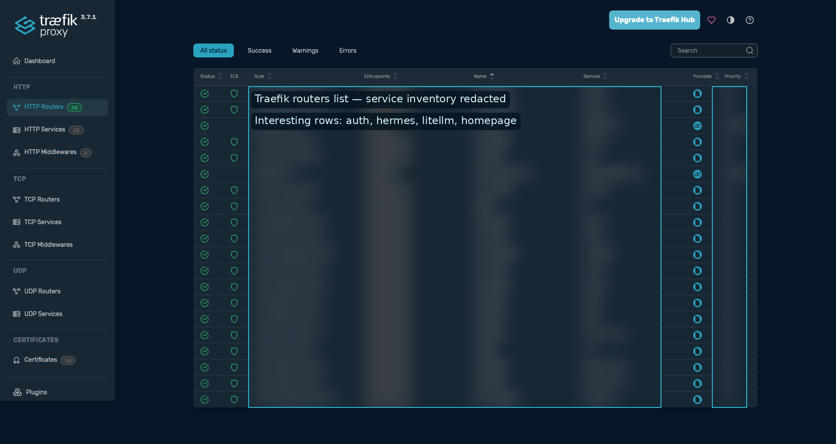Sort table by Priority column
Image resolution: width=836 pixels, height=444 pixels.
(x=736, y=76)
